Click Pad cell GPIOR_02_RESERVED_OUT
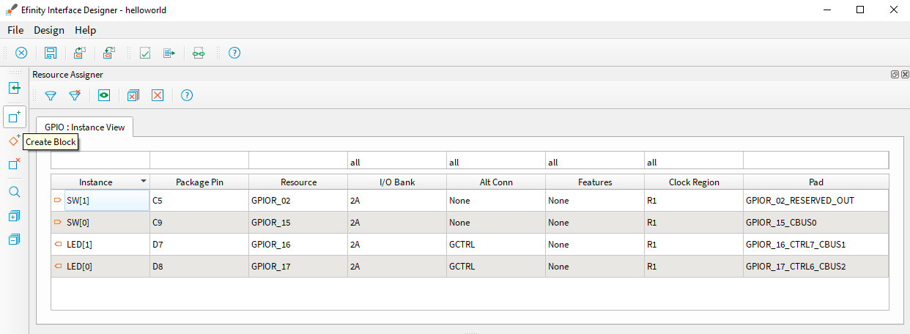This screenshot has width=910, height=334. click(x=816, y=200)
